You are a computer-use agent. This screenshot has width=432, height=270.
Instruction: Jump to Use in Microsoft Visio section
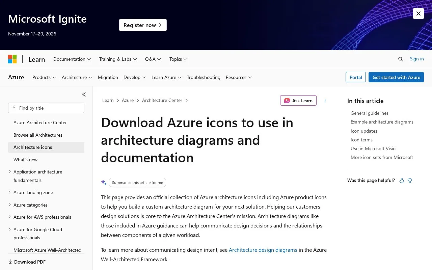(x=373, y=148)
